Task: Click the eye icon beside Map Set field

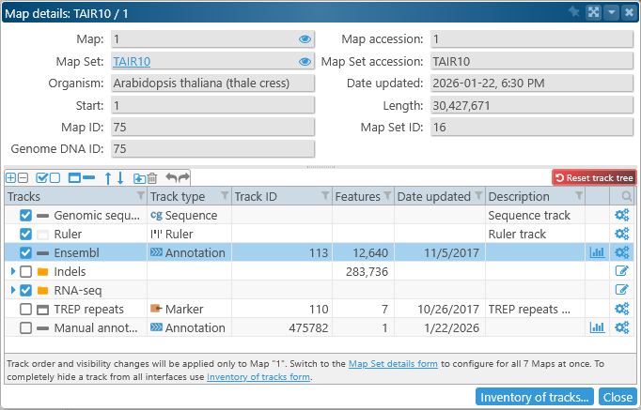Action: point(305,61)
